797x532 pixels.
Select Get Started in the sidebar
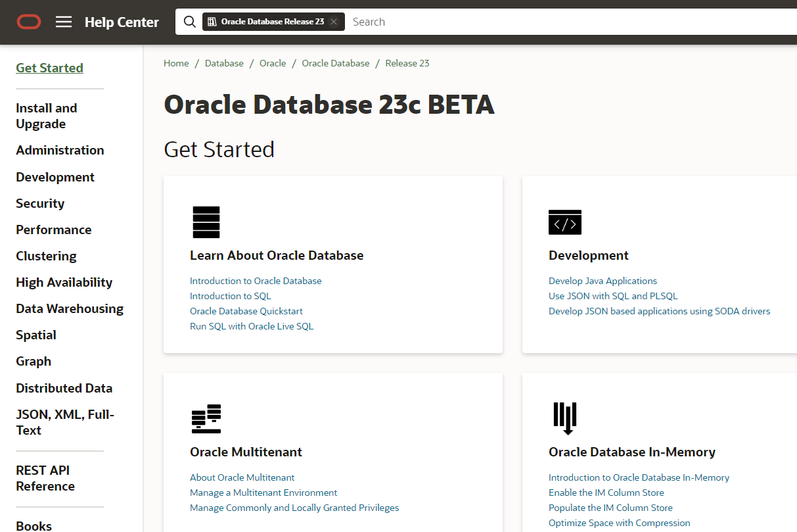pos(49,67)
